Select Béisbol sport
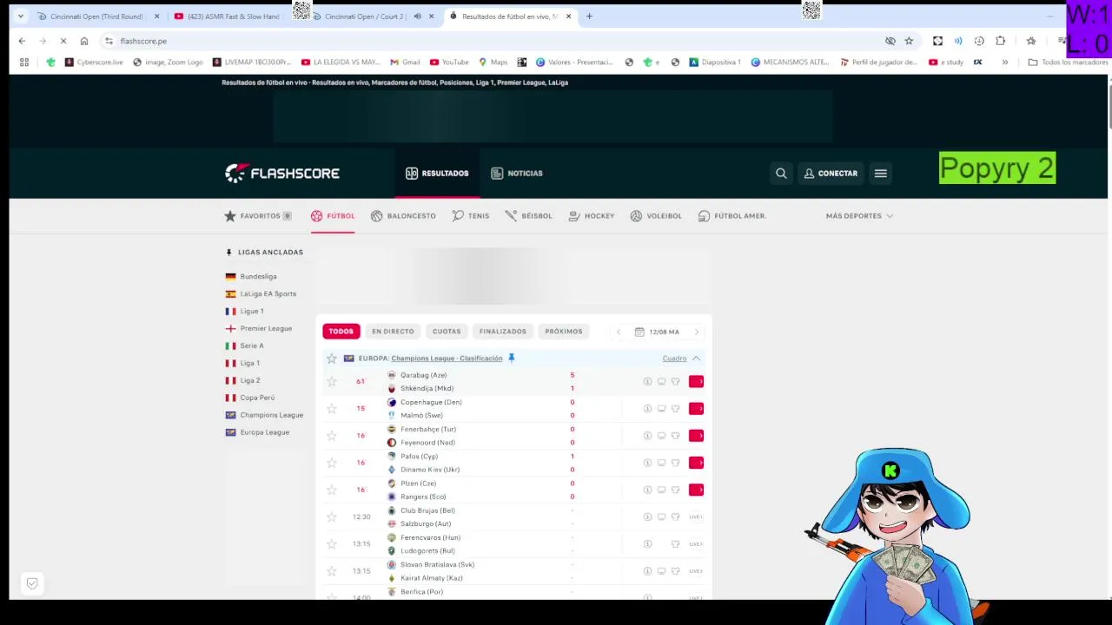Screen dimensions: 1112x625 [528, 216]
